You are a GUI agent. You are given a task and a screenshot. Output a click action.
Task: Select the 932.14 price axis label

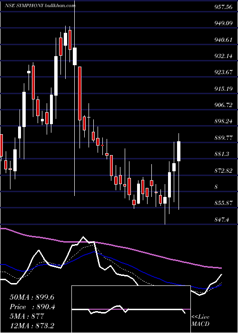click(223, 56)
